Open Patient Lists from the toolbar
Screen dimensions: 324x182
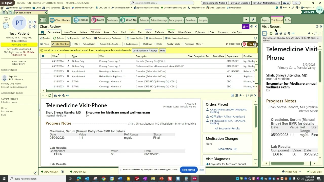(234, 8)
